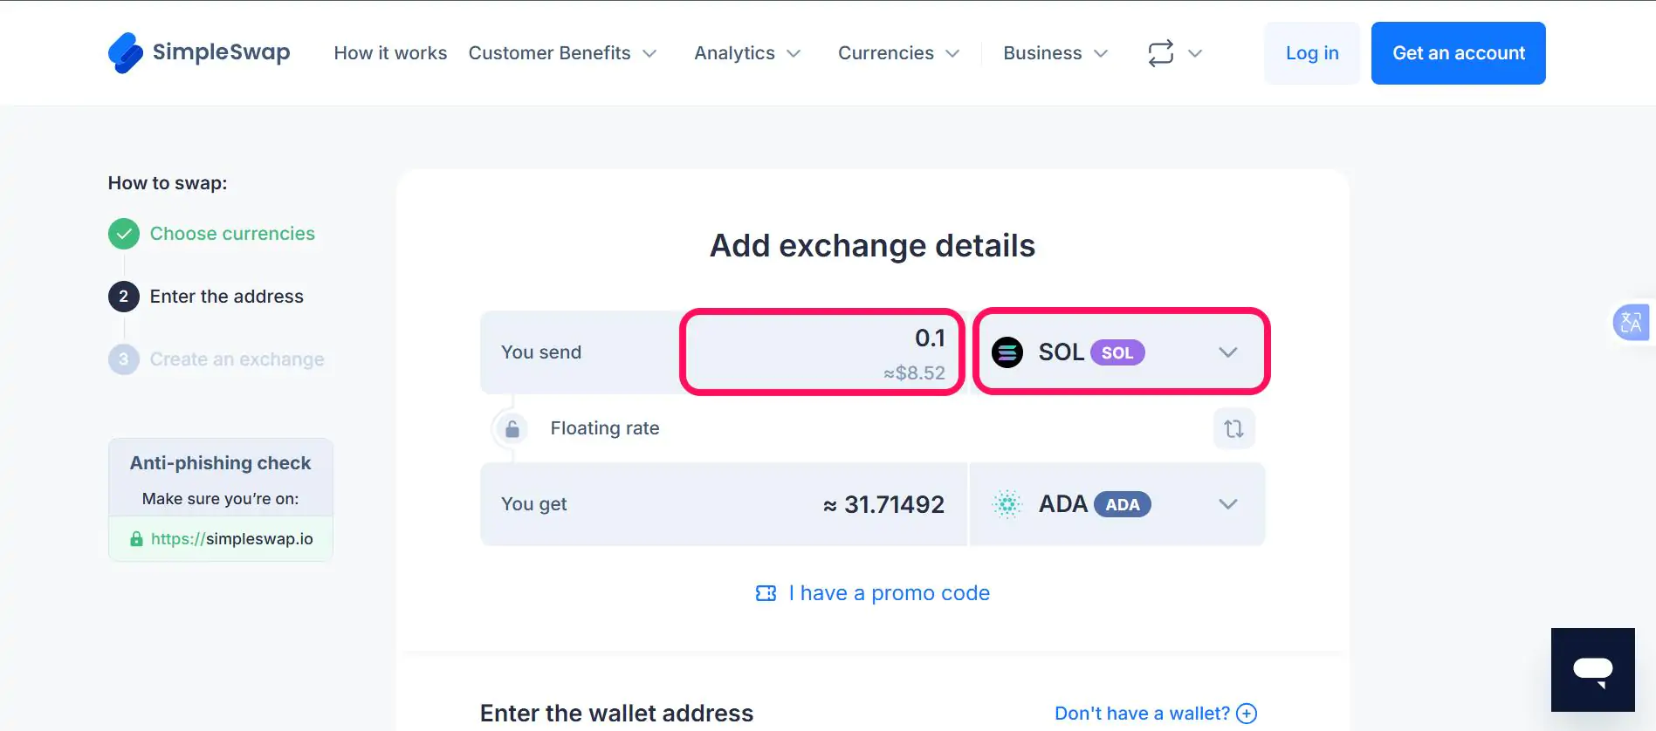This screenshot has width=1656, height=731.
Task: Click step 2 Enter the address circle
Action: (124, 297)
